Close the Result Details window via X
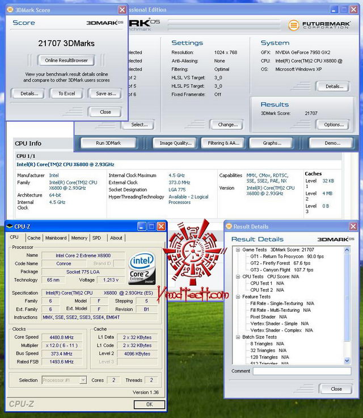Viewport: 363px width, 418px height. click(x=353, y=227)
